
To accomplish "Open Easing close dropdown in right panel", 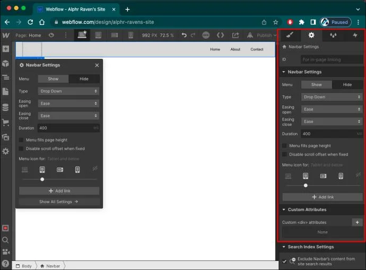I will [x=332, y=121].
